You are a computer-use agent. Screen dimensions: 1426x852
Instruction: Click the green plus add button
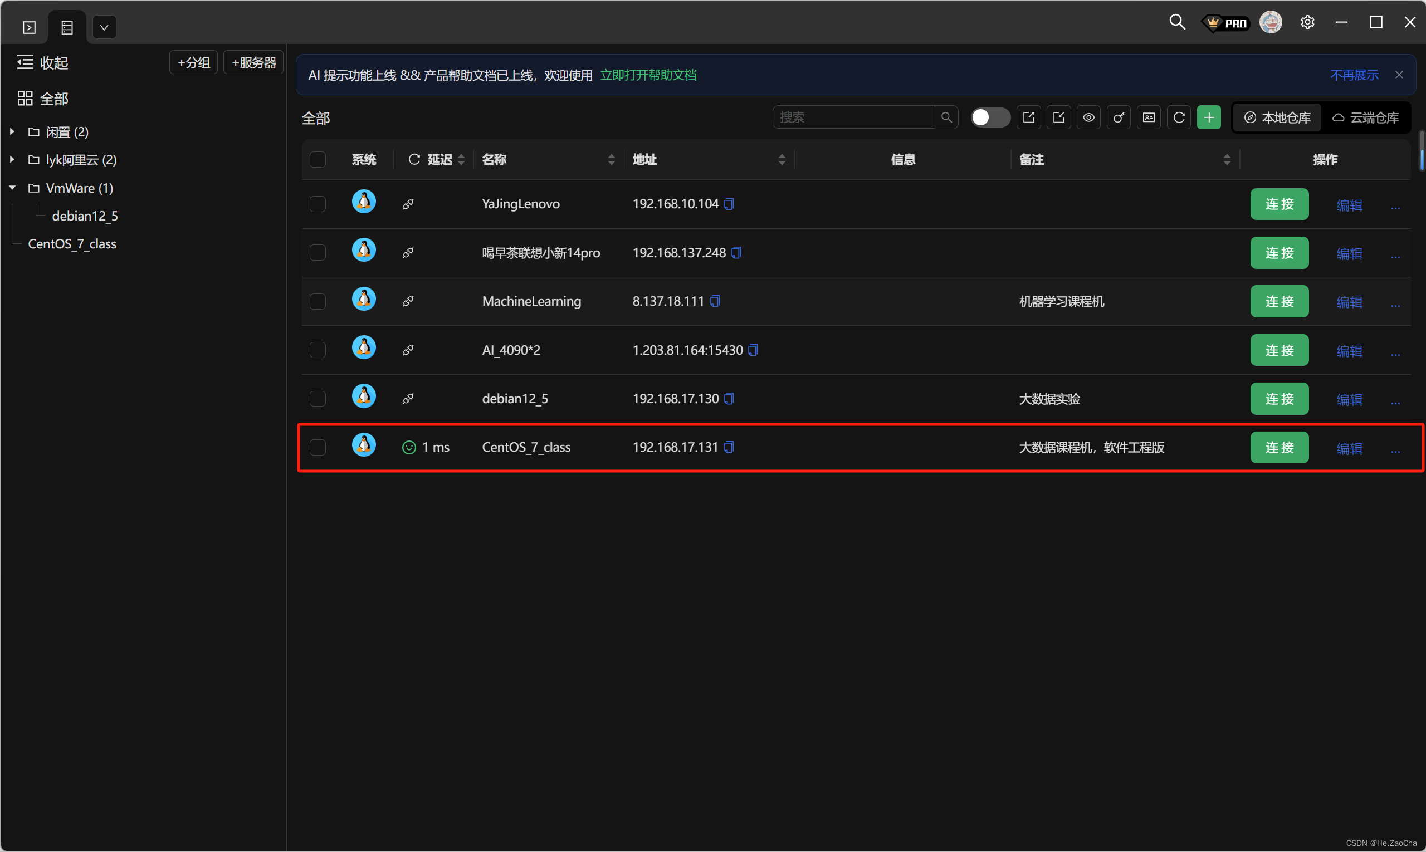1209,117
